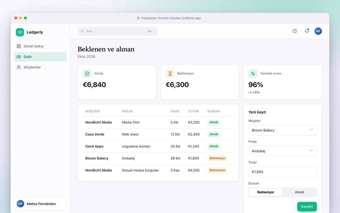Open Mateo Fernández account menu
This screenshot has height=213, width=340.
[x=40, y=204]
